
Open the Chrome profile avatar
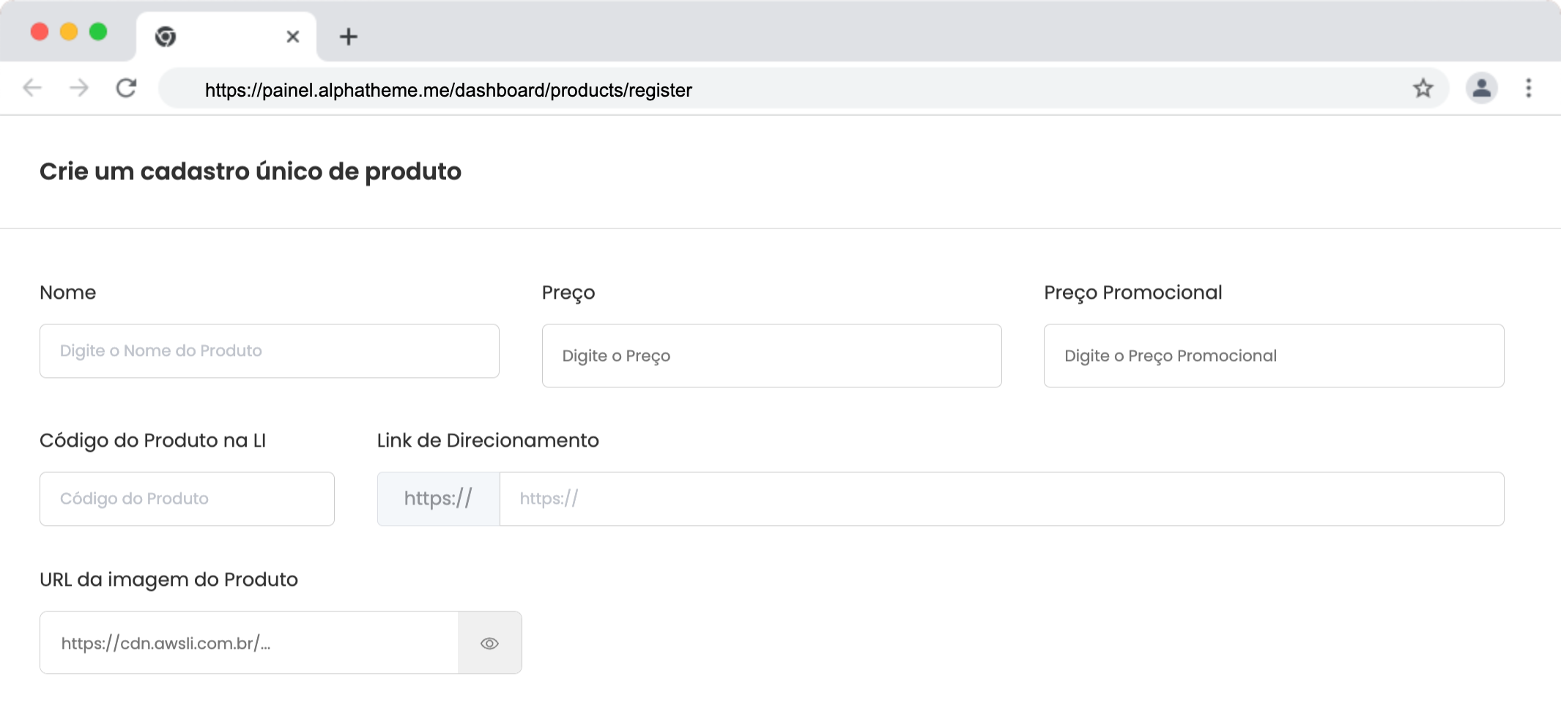[1481, 89]
